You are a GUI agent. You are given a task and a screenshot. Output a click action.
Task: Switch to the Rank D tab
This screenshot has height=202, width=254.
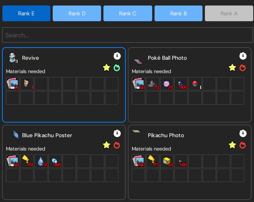pyautogui.click(x=77, y=13)
